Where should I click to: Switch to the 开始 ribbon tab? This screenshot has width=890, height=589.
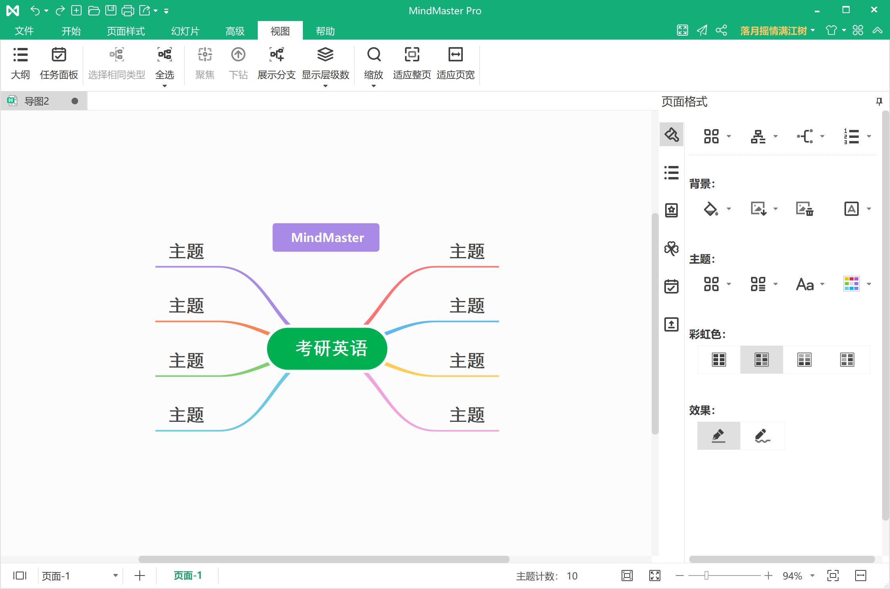pos(71,31)
